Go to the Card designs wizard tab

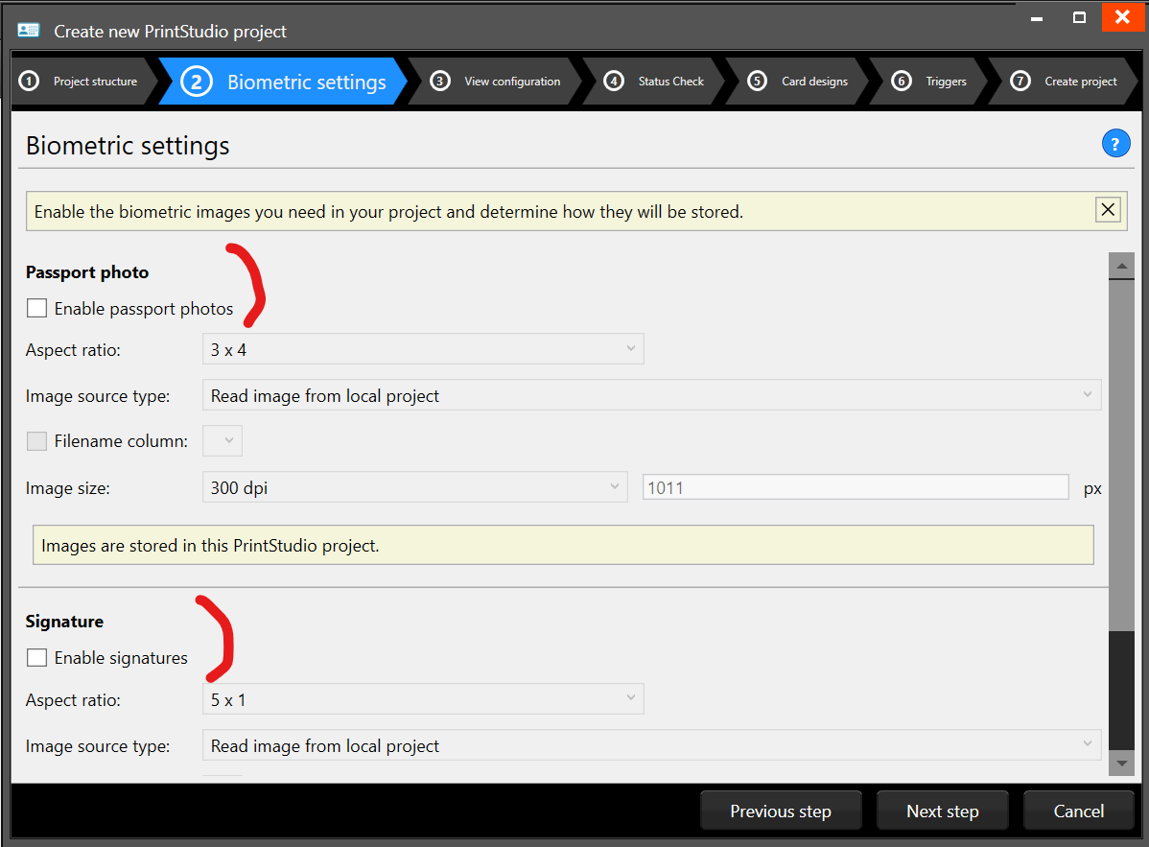coord(809,82)
